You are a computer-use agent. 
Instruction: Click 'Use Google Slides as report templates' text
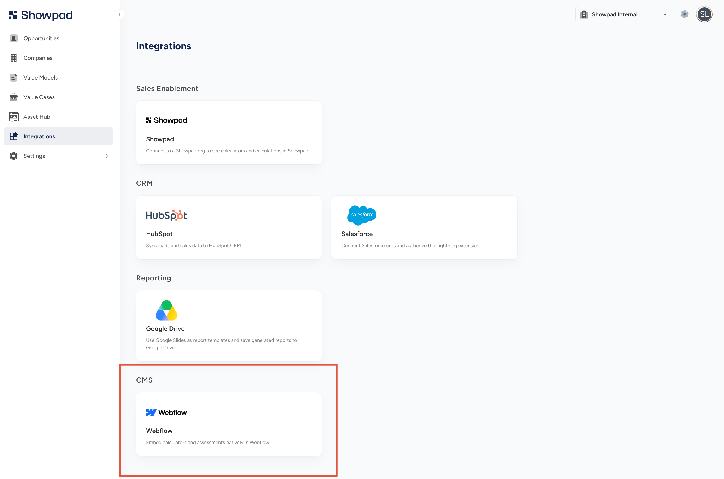pos(221,344)
